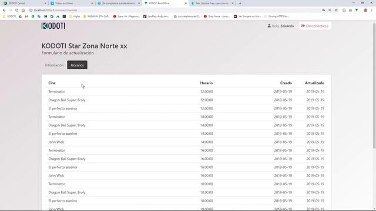Click Terminator in the 16:00:00 row
Image resolution: width=376 pixels, height=211 pixels.
tap(56, 150)
